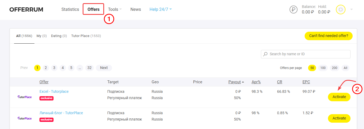Go to page 3

click(x=54, y=68)
